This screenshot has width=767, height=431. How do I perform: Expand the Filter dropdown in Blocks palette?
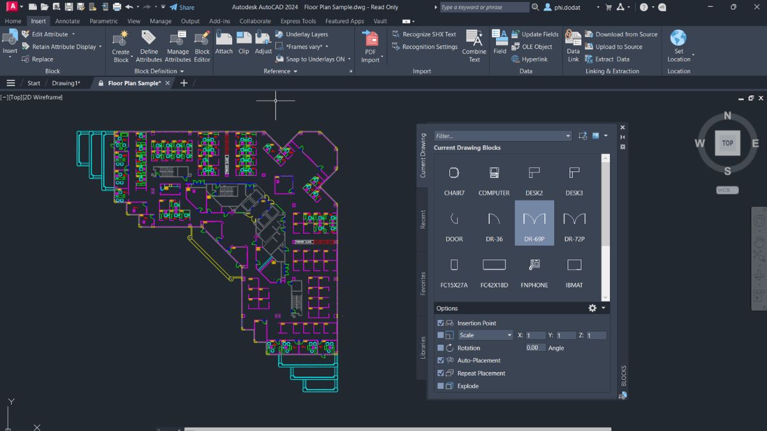(569, 135)
